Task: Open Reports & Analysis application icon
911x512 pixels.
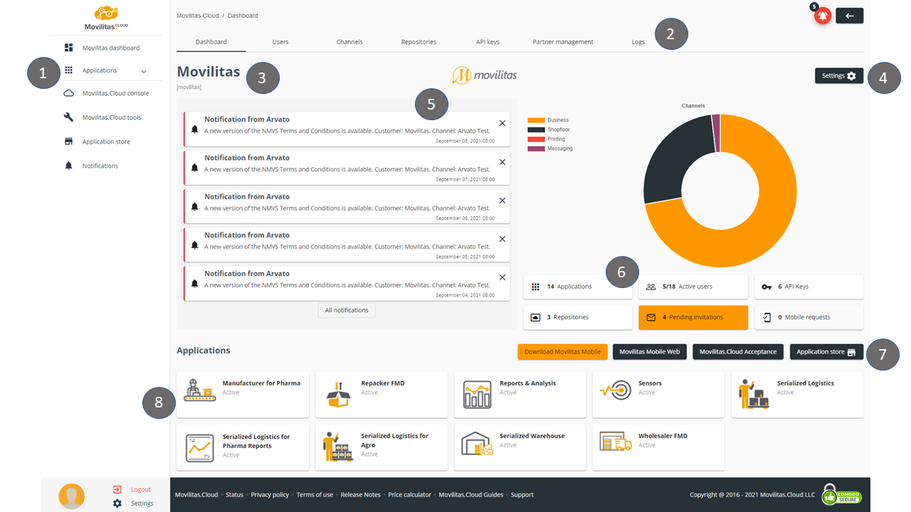Action: [477, 394]
